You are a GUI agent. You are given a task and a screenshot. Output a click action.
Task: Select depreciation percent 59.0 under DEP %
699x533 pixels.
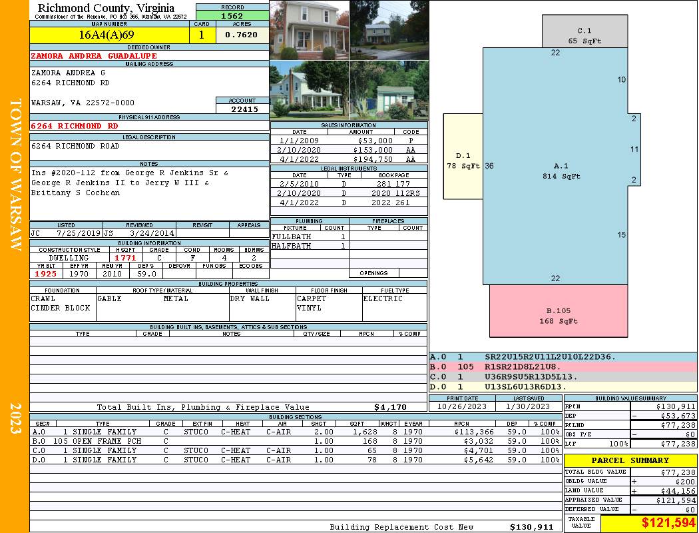(x=146, y=274)
